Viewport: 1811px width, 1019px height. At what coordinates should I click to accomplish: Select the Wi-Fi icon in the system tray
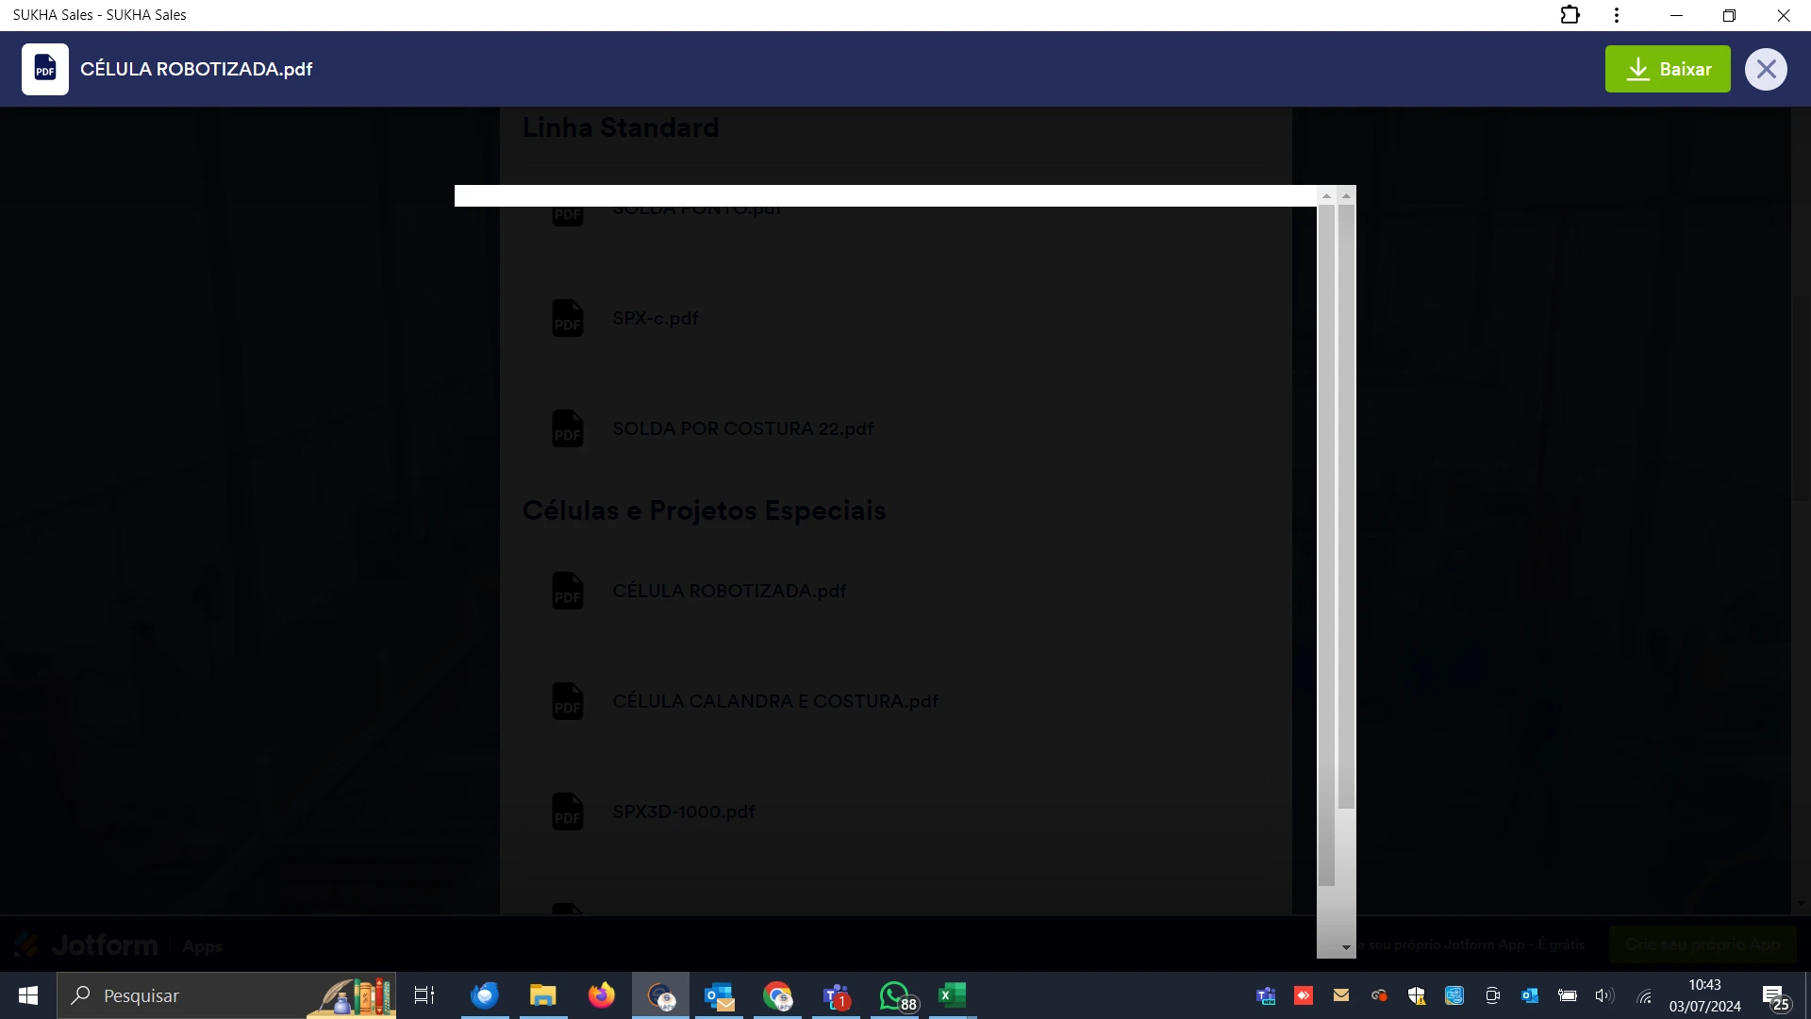1644,995
